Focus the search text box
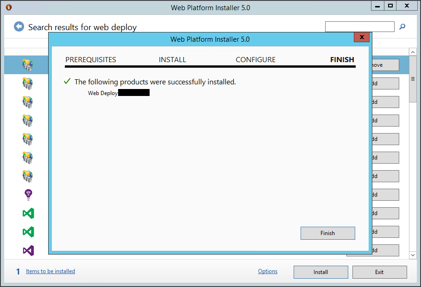421x287 pixels. click(360, 26)
